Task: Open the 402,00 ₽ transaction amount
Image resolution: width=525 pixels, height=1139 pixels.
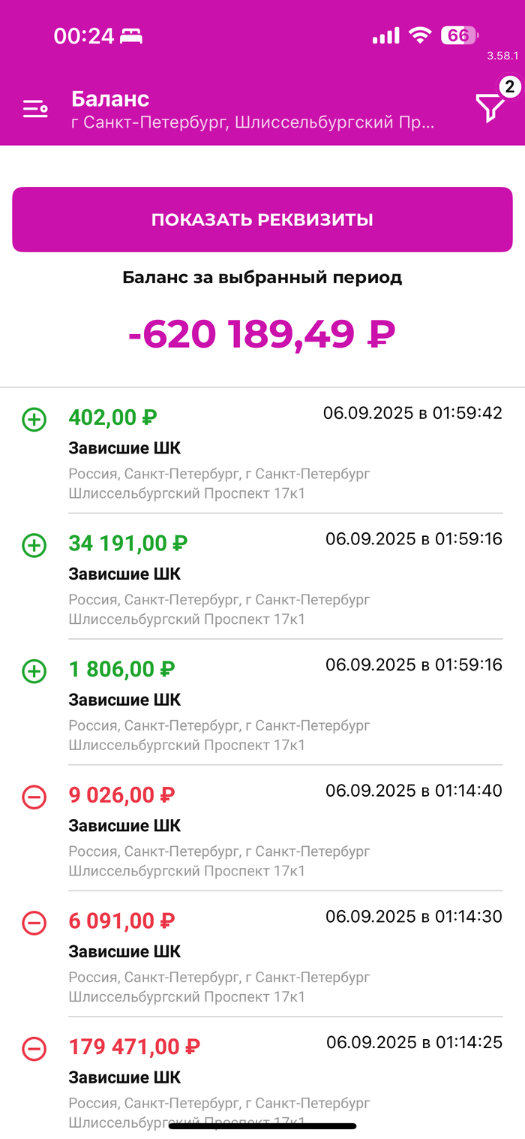Action: pyautogui.click(x=112, y=417)
